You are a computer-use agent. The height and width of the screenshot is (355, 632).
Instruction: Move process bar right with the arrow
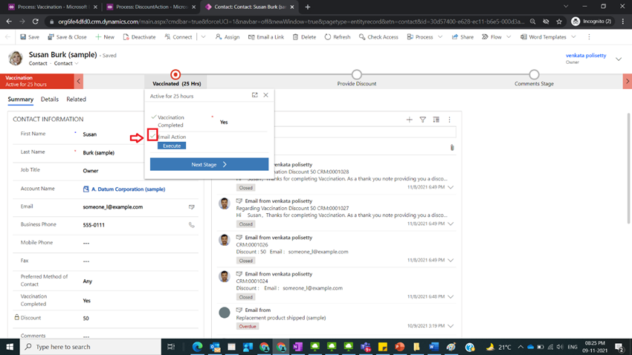tap(627, 81)
